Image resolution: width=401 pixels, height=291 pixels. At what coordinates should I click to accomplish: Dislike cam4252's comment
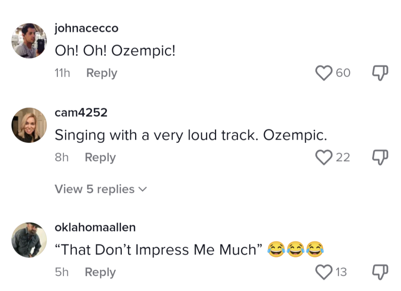tap(379, 157)
